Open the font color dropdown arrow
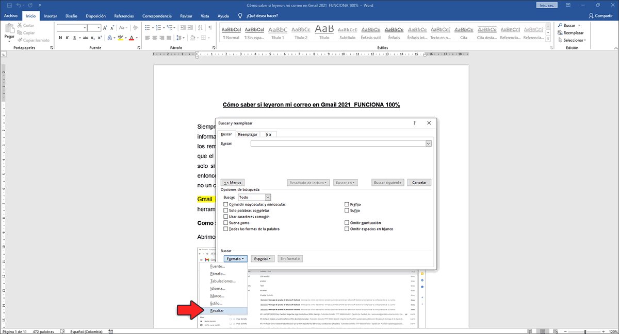 click(137, 38)
